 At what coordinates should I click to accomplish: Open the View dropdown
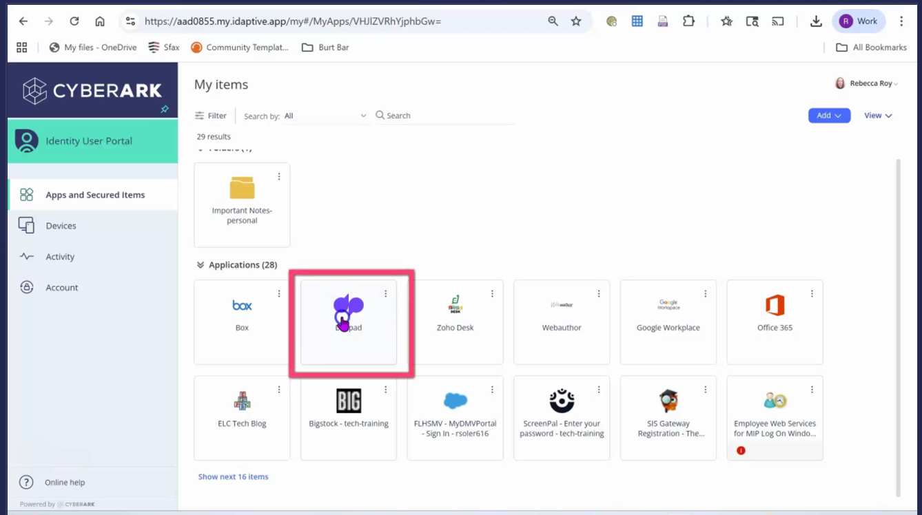(x=878, y=116)
